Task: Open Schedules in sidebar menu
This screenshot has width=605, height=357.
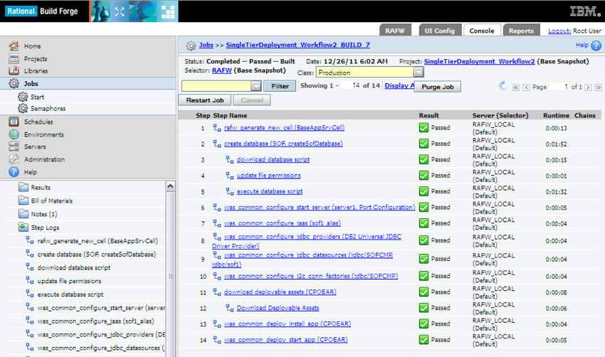Action: [38, 122]
